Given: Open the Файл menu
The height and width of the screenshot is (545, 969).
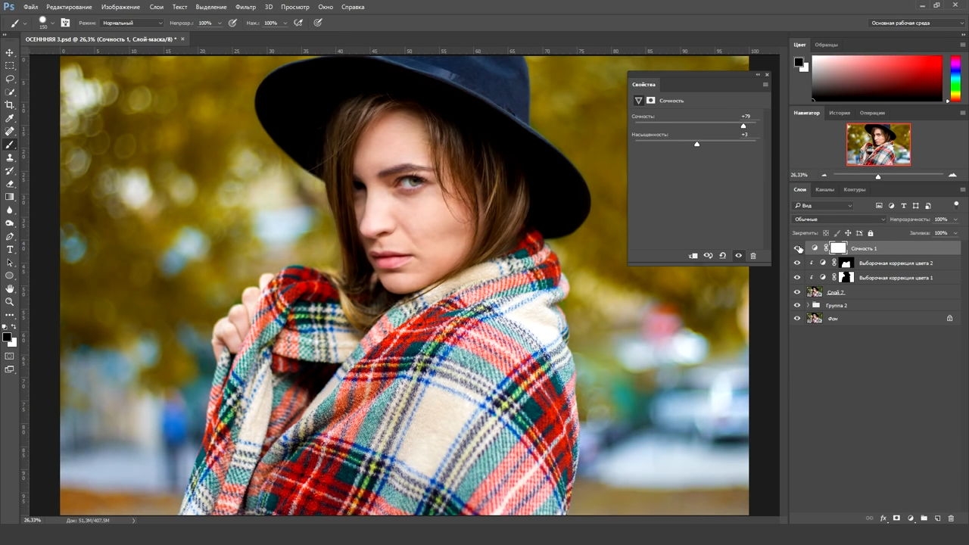Looking at the screenshot, I should (30, 7).
